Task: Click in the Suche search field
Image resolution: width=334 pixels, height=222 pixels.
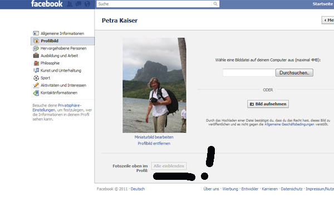Action: pyautogui.click(x=153, y=4)
